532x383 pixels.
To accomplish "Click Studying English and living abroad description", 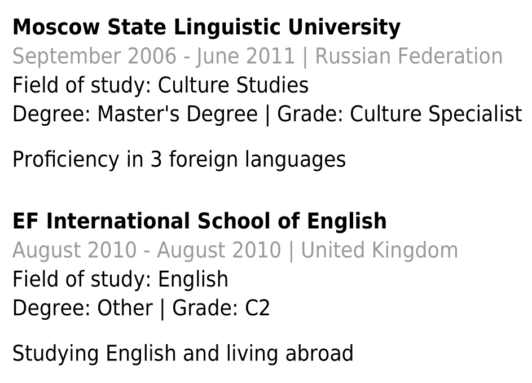I will tap(183, 354).
